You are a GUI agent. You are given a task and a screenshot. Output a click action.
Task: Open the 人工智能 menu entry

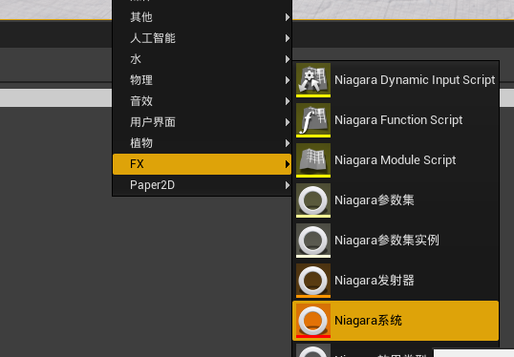pyautogui.click(x=202, y=38)
